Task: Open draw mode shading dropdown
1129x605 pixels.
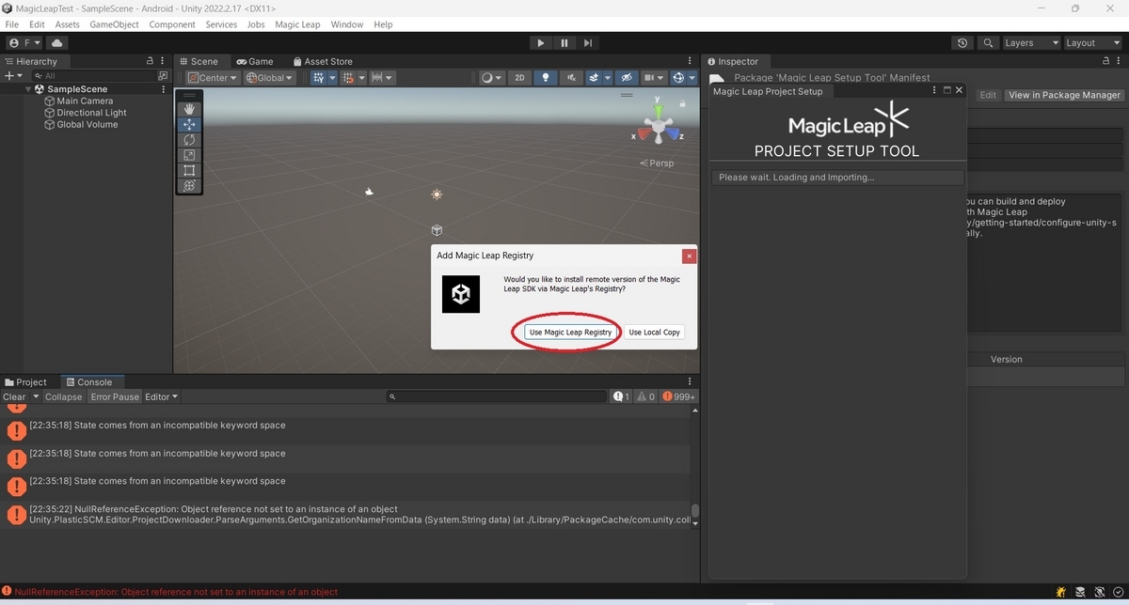Action: tap(491, 78)
